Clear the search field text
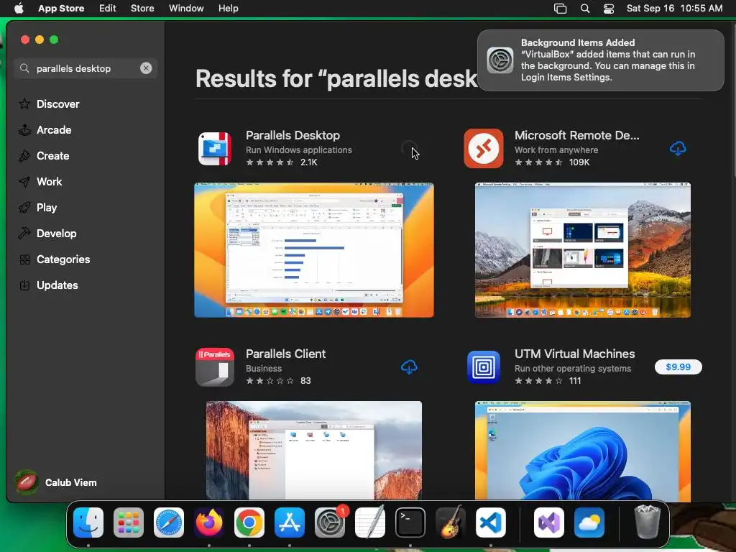The image size is (736, 552). (146, 68)
